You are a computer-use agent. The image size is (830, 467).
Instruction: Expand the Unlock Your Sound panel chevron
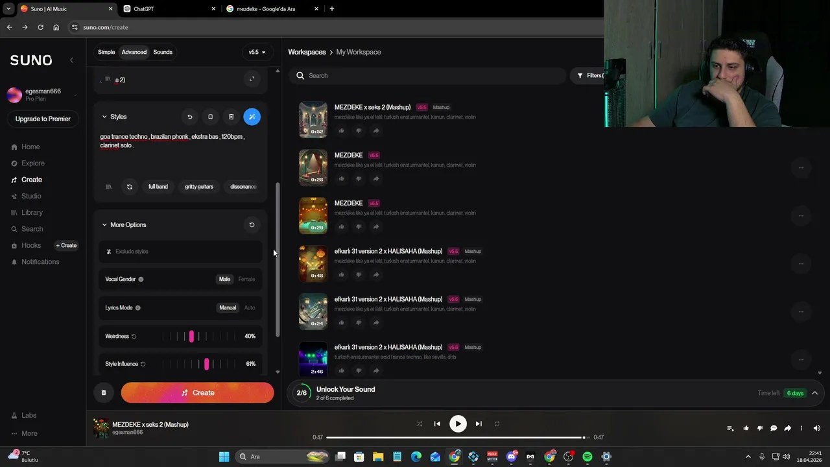coord(815,393)
